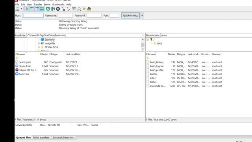Open the Edit menu
This screenshot has height=142, width=252.
(x=23, y=4)
